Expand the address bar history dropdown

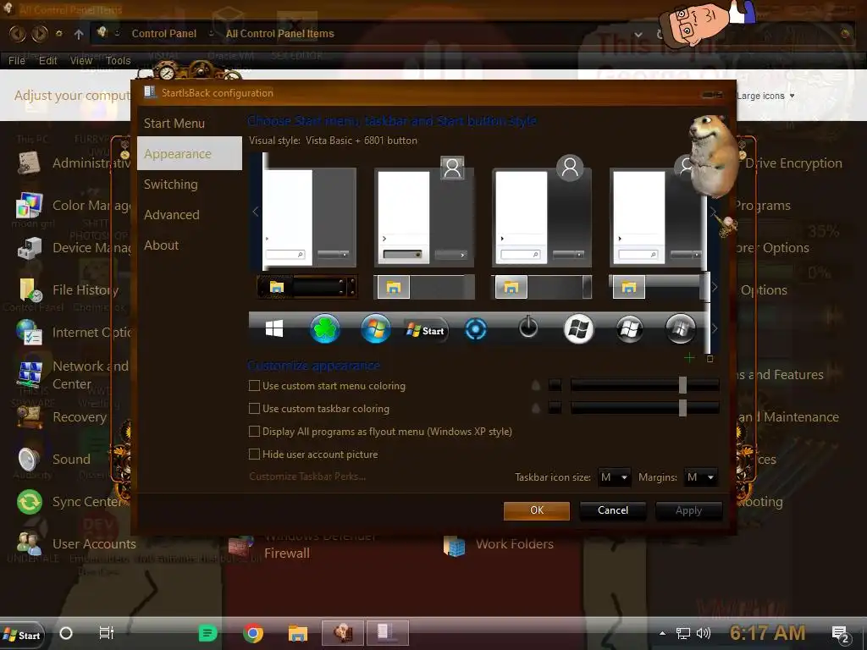click(x=638, y=34)
